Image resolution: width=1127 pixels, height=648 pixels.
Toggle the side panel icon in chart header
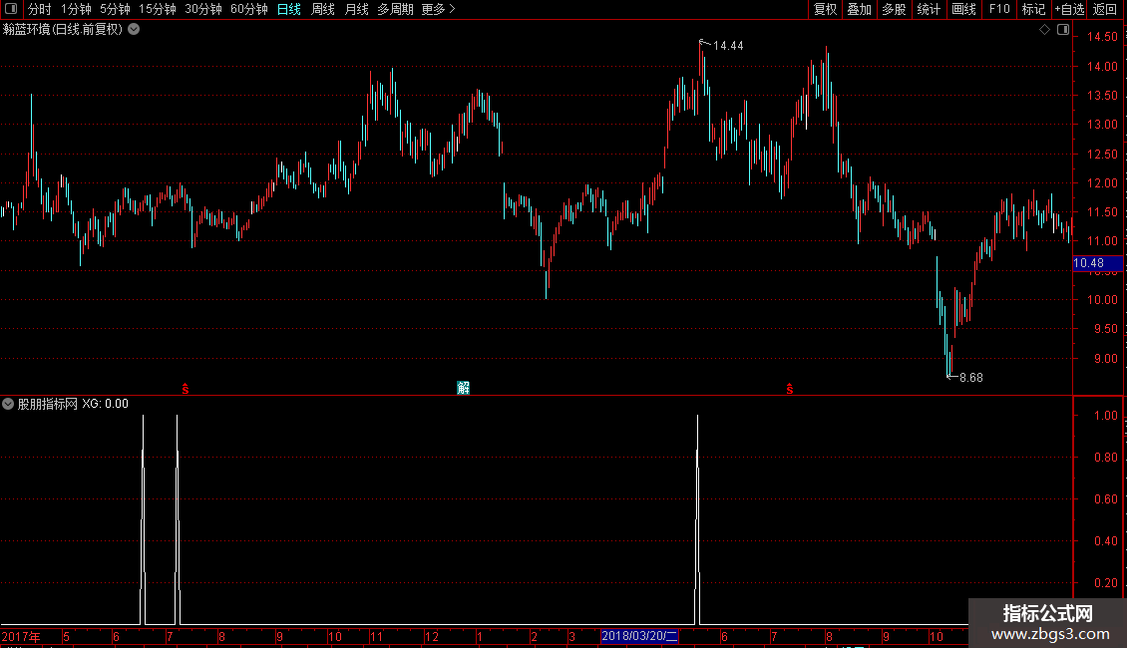pyautogui.click(x=1063, y=30)
